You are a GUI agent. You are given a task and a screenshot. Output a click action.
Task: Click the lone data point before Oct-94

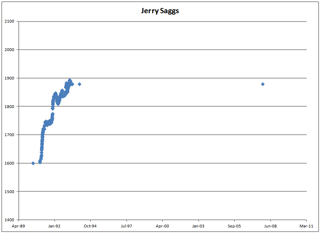tap(79, 84)
